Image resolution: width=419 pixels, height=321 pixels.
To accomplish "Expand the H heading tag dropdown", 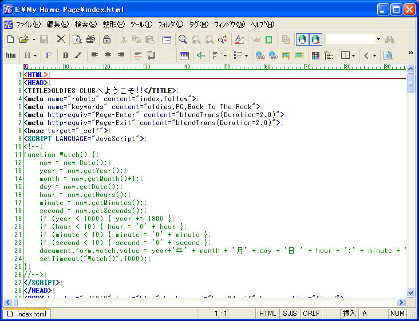I will 35,55.
